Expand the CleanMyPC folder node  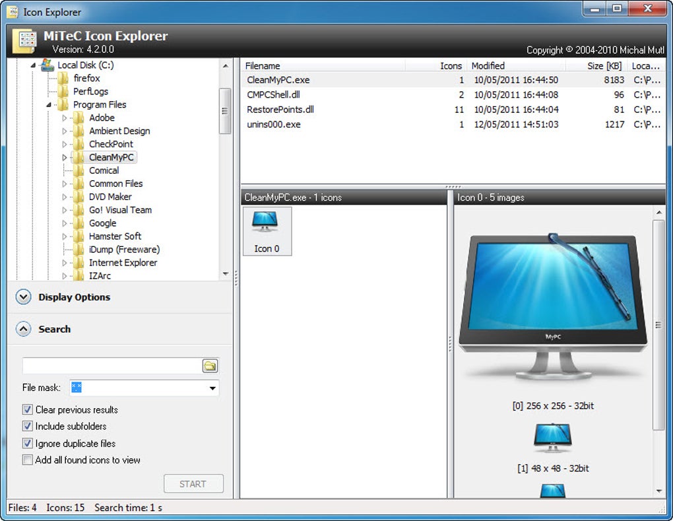coord(65,158)
